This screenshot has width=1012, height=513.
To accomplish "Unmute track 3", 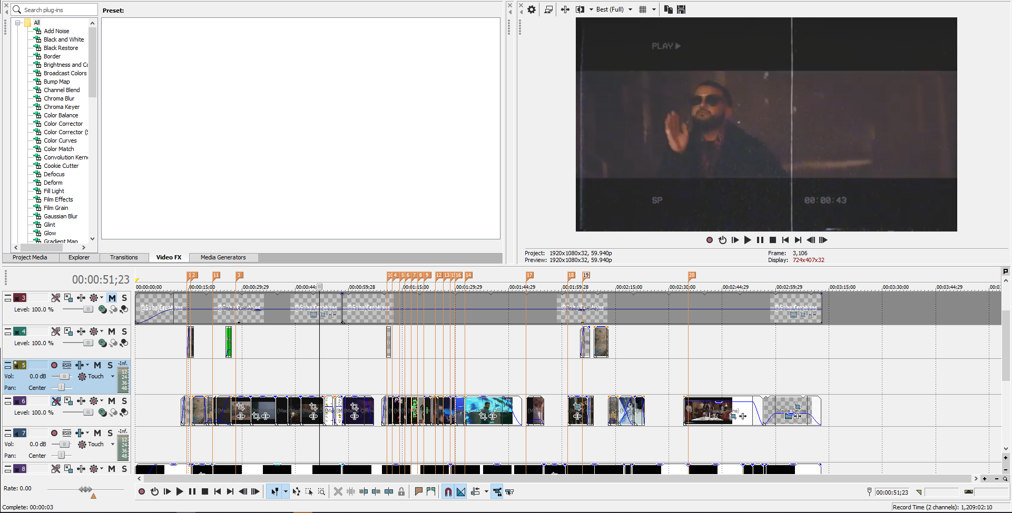I will (112, 298).
